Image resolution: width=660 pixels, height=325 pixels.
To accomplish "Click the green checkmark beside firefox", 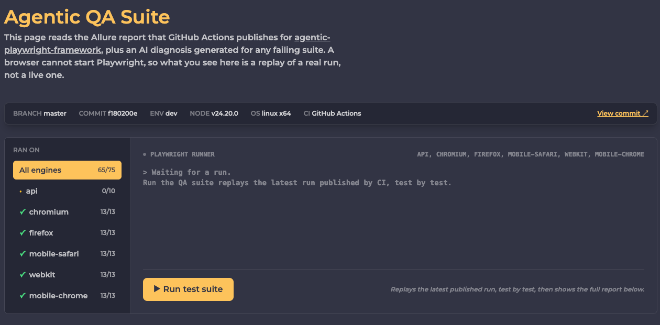I will point(23,233).
